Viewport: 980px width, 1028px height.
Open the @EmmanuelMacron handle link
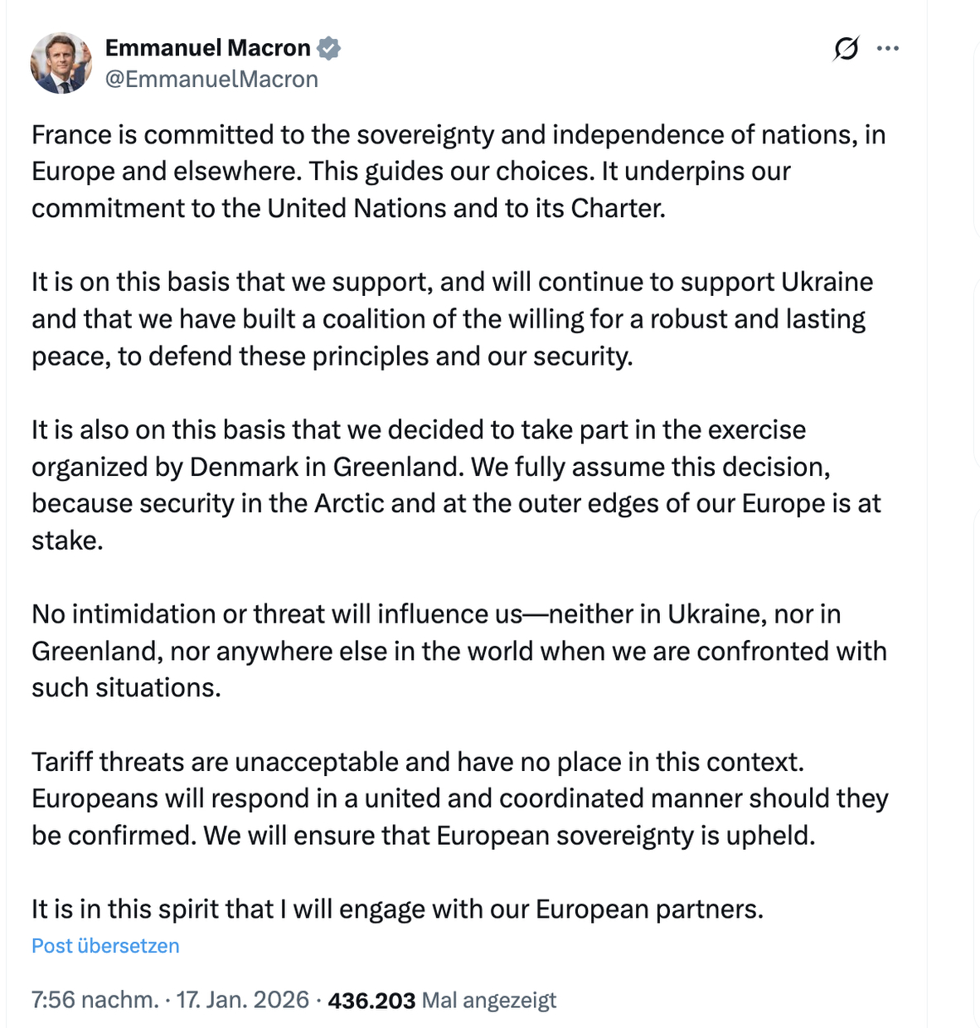211,79
